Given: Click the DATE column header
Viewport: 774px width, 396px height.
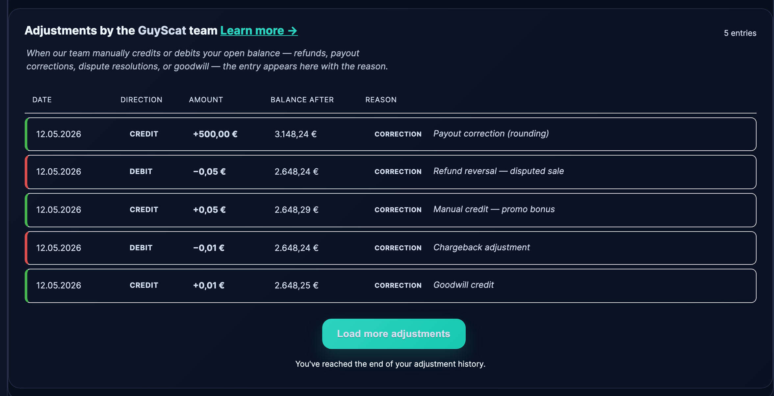Looking at the screenshot, I should [x=42, y=100].
